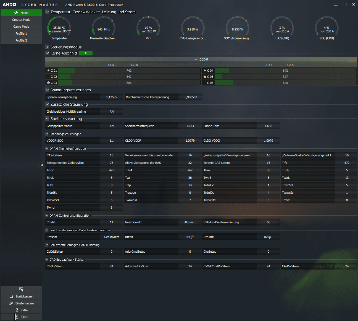The height and width of the screenshot is (321, 358).
Task: Click the import/export icon above Zurücksetzen
Action: (x=21, y=289)
